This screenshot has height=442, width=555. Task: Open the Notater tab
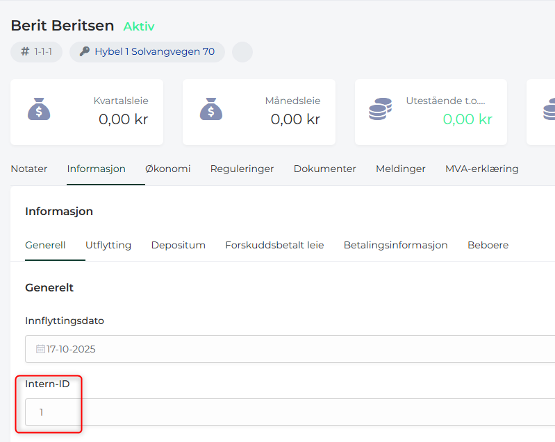point(29,169)
